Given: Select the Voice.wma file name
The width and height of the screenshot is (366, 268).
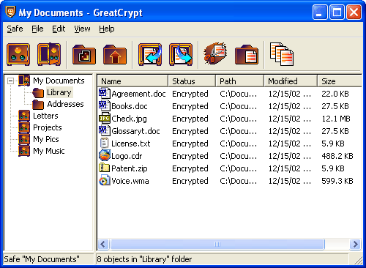Looking at the screenshot, I should [x=130, y=181].
